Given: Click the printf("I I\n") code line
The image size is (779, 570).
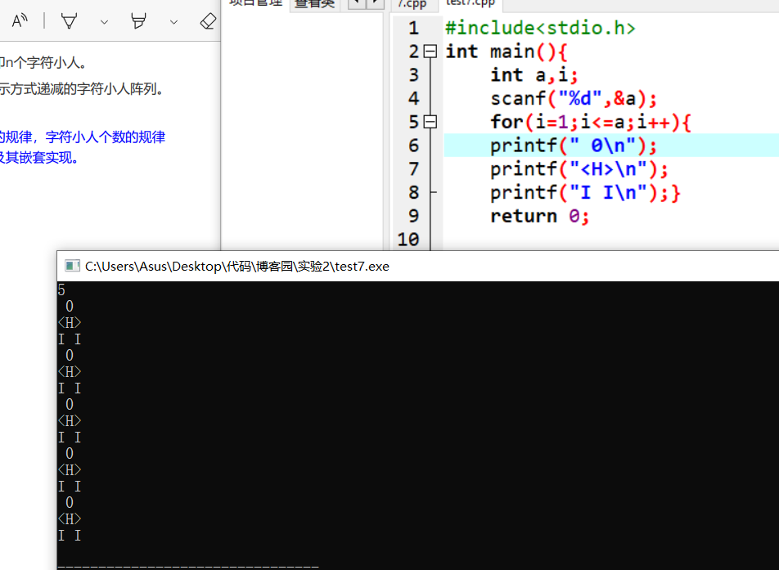Looking at the screenshot, I should 585,192.
